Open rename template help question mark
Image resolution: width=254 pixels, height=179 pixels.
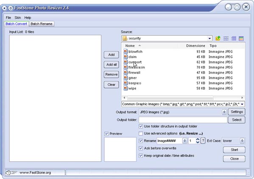coord(203,140)
